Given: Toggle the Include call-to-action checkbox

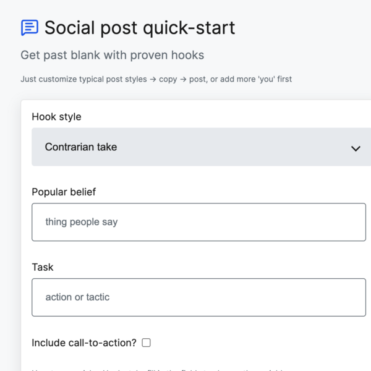Looking at the screenshot, I should [x=147, y=343].
